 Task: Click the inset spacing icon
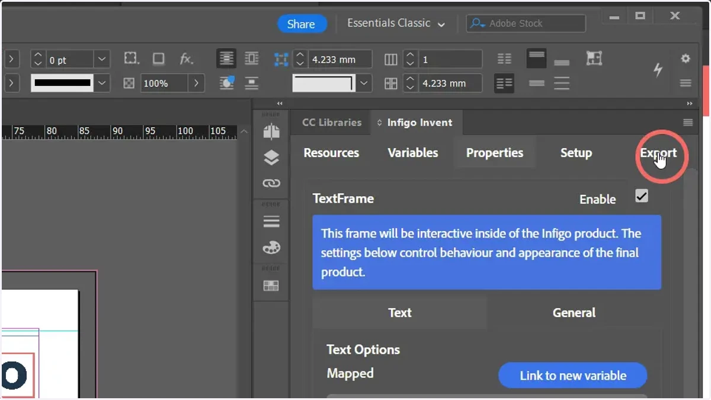click(281, 59)
